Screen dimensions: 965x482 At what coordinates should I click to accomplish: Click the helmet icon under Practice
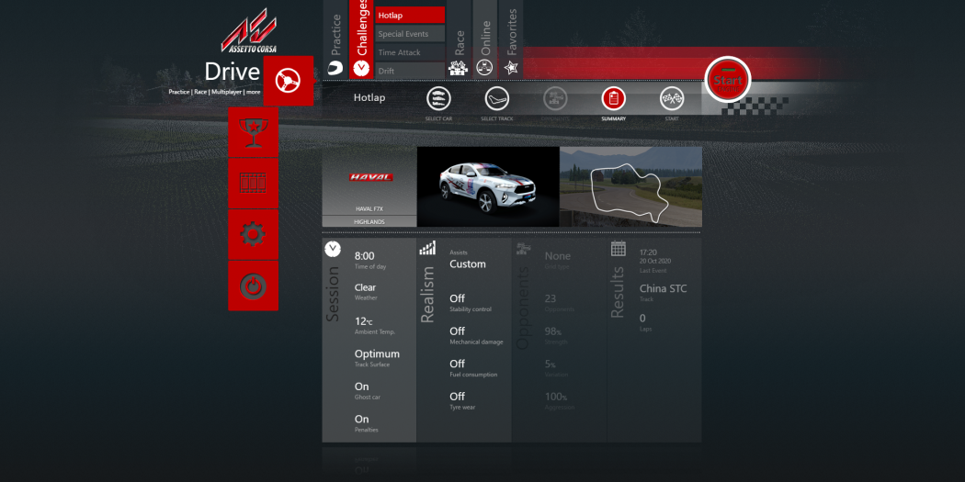coord(335,68)
